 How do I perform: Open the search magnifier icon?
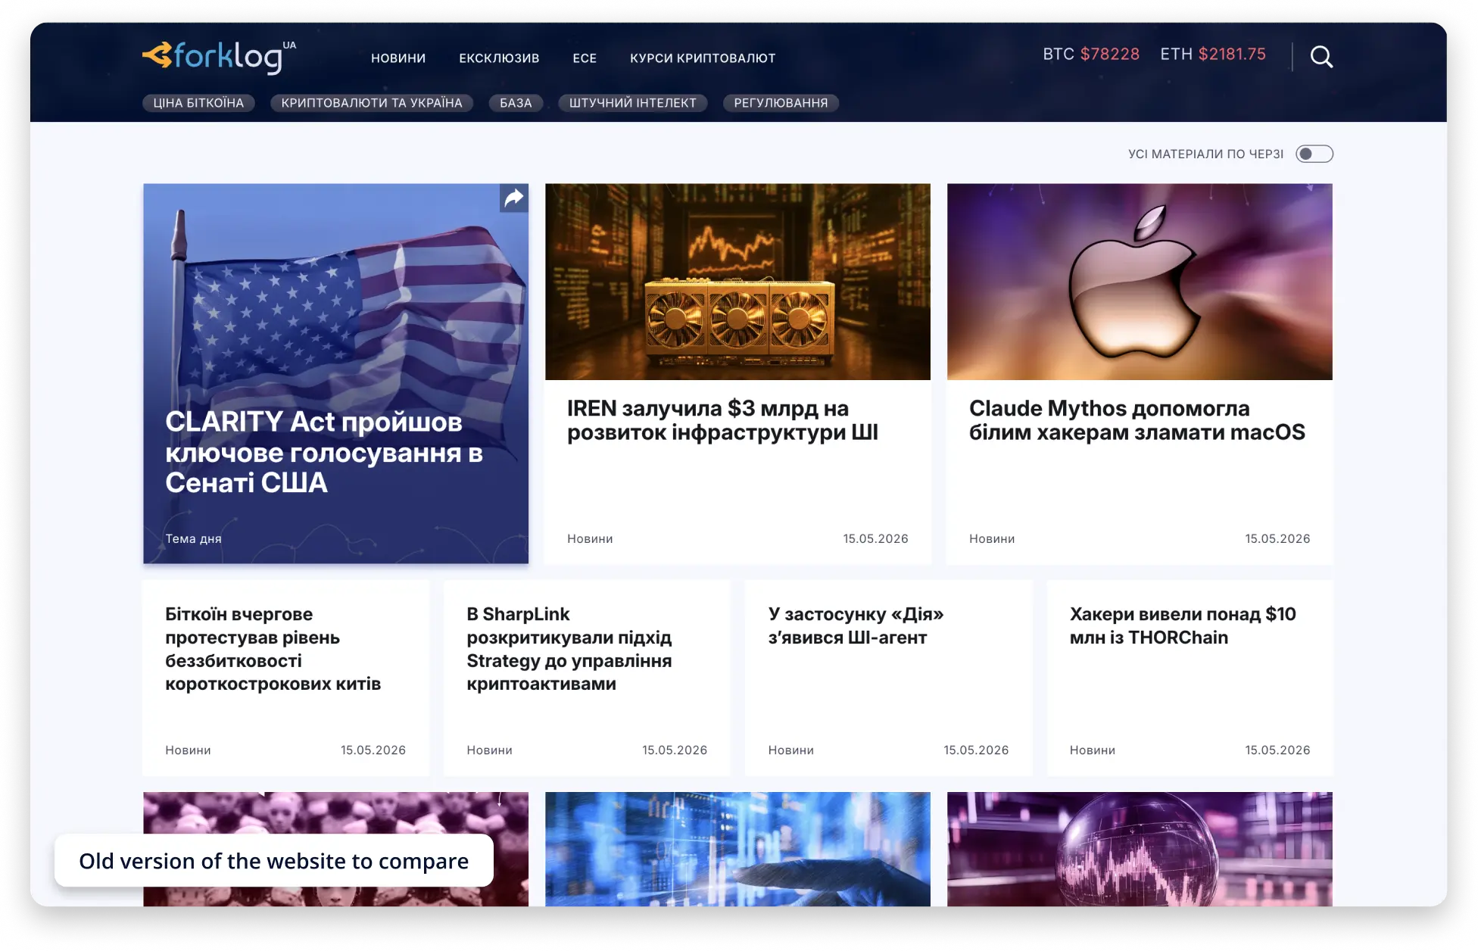tap(1321, 57)
